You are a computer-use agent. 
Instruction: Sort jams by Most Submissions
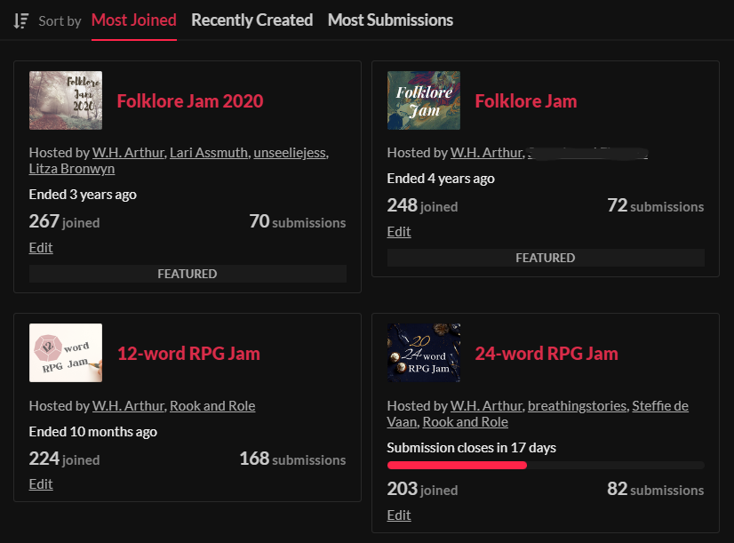pos(390,20)
